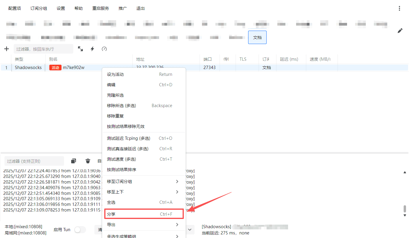Click the trash icon to clear logs

(88, 161)
